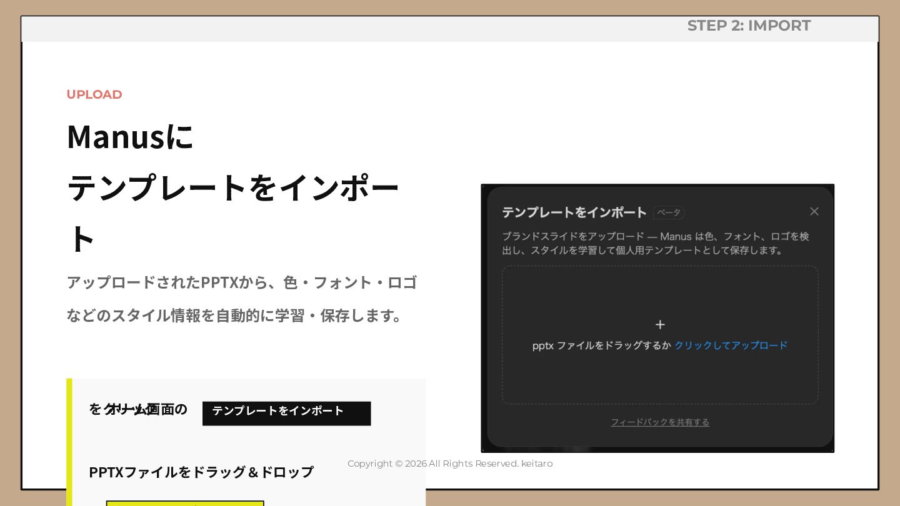Click the などのスタイル情報を自動的に学習 line
Screen dimensions: 900x506
[235, 315]
